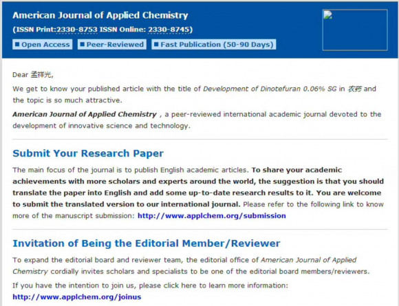
Task: Click the bullet square in the Open Access badge
Action: [x=17, y=45]
